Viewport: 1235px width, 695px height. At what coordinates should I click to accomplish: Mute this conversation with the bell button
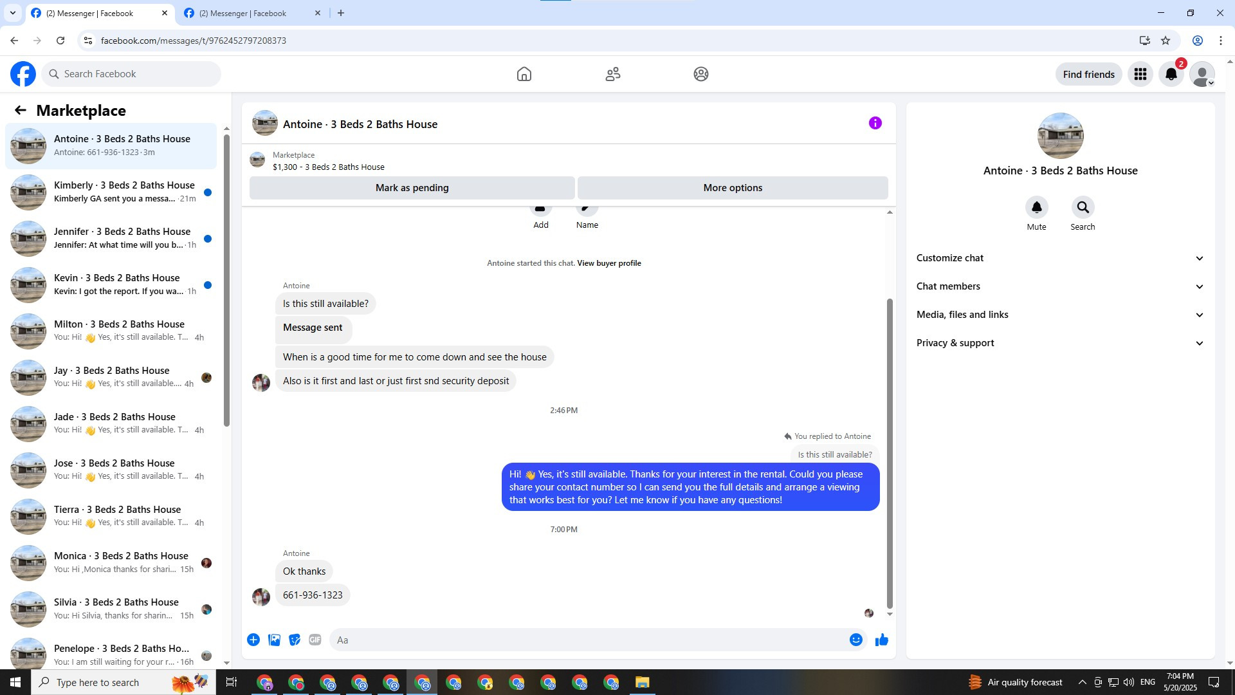(x=1036, y=207)
